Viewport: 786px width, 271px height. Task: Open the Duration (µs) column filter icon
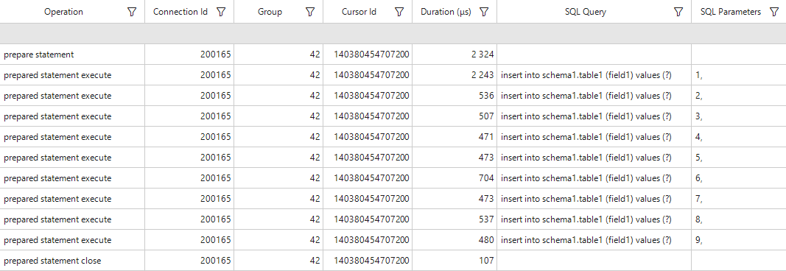click(484, 12)
